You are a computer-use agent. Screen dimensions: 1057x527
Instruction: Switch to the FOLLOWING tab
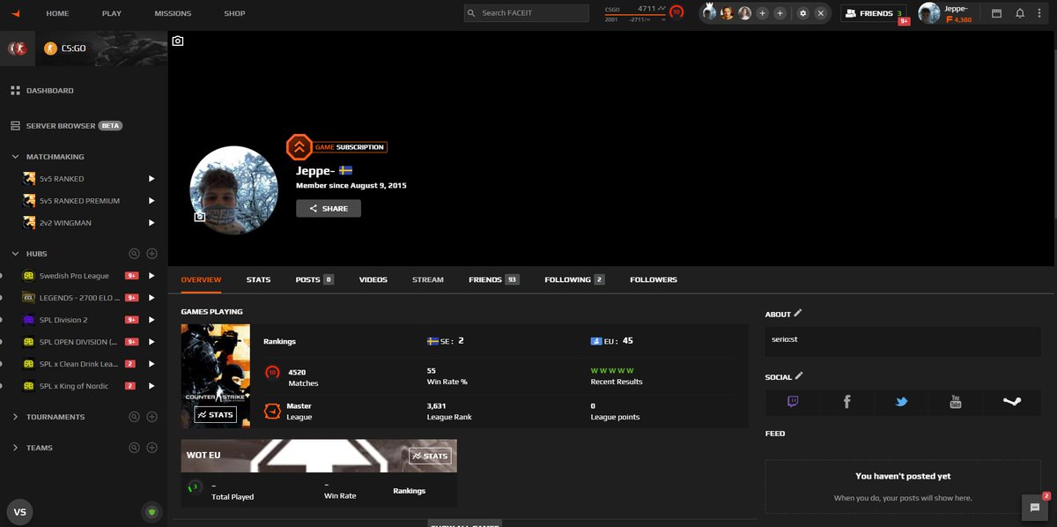574,279
